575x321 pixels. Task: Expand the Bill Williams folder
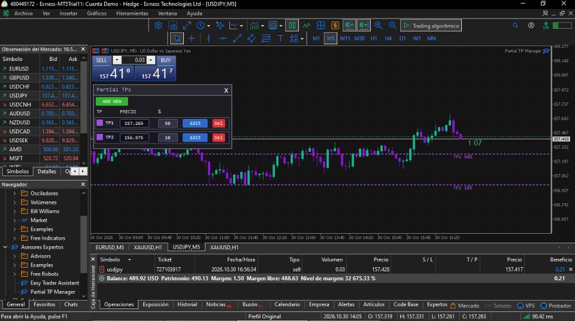pyautogui.click(x=14, y=211)
